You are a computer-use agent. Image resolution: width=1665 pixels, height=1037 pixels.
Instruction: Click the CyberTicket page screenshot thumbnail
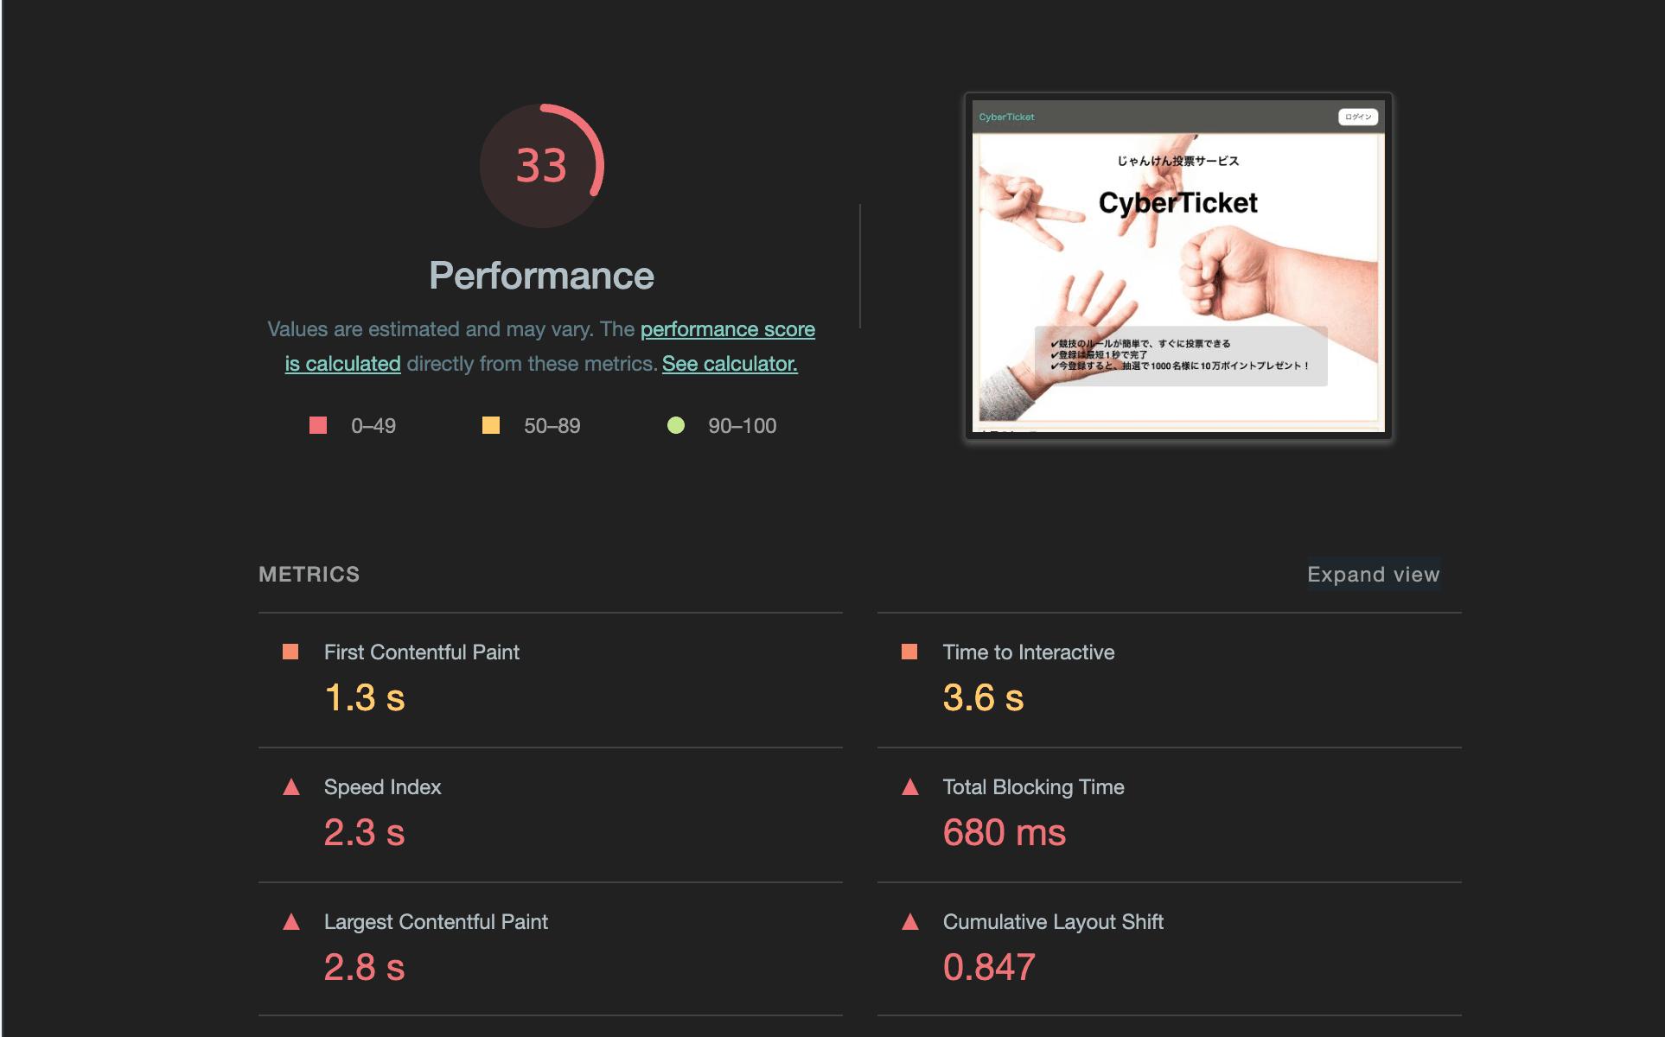click(1178, 266)
